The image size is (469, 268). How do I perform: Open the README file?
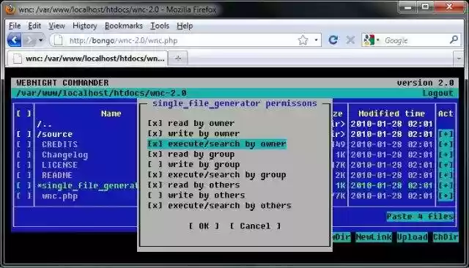pos(57,176)
